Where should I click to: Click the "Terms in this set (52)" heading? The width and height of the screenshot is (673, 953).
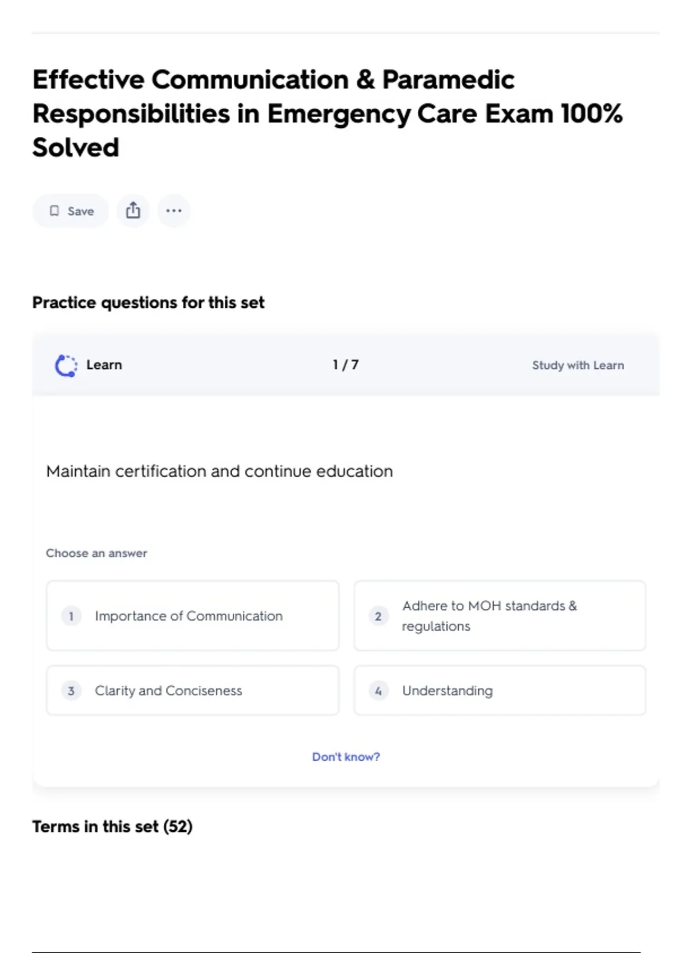tap(112, 827)
